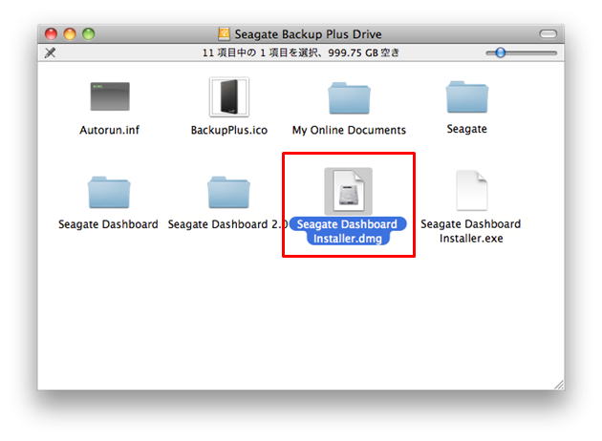Viewport: 602px width, 441px height.
Task: Click the toolbar show/hide pill button
Action: pos(548,33)
